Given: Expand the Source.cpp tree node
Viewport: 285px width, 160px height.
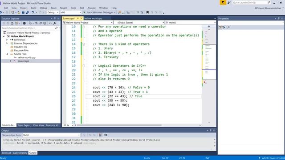Looking at the screenshot, I should [10, 61].
